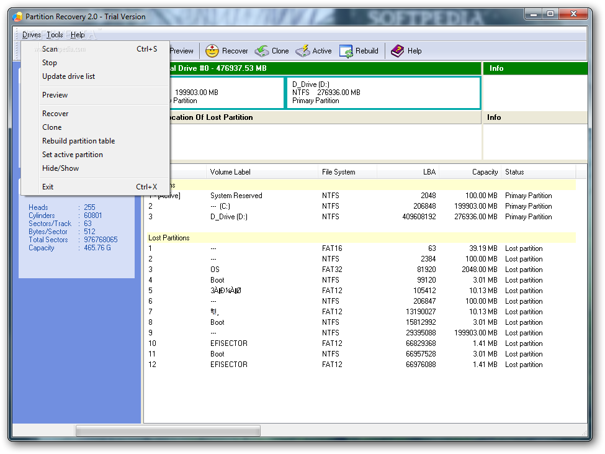Select Hide/Show menu entry

[96, 168]
